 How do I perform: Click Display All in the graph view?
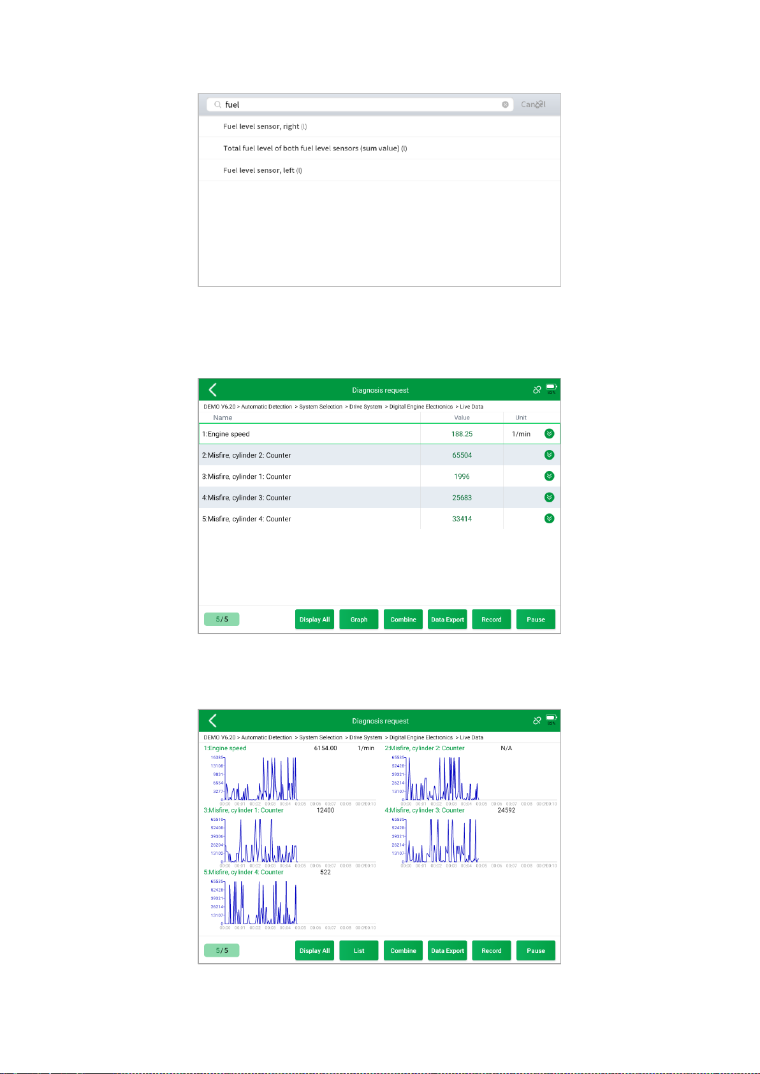(x=314, y=950)
